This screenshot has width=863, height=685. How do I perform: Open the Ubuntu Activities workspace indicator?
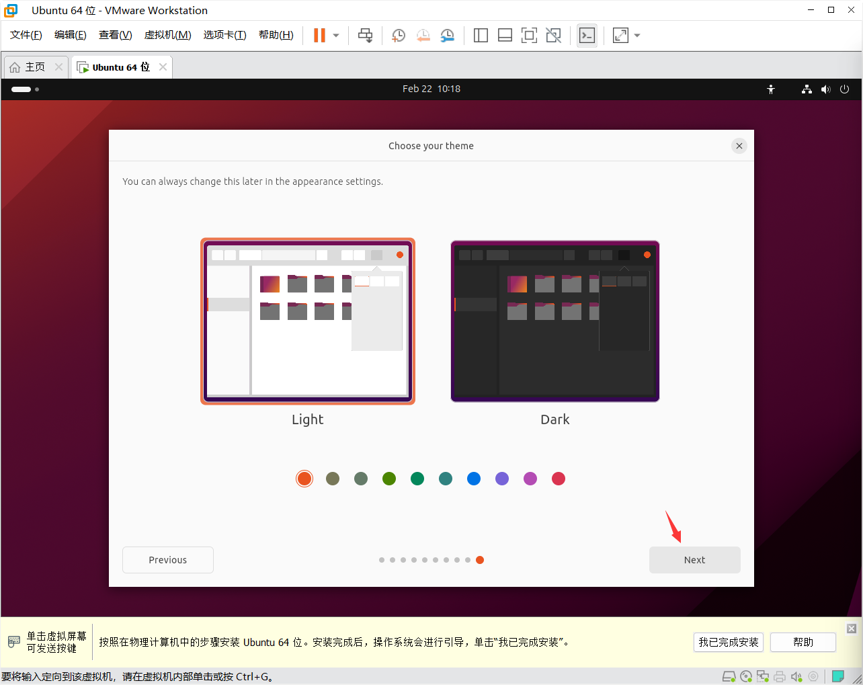point(25,89)
